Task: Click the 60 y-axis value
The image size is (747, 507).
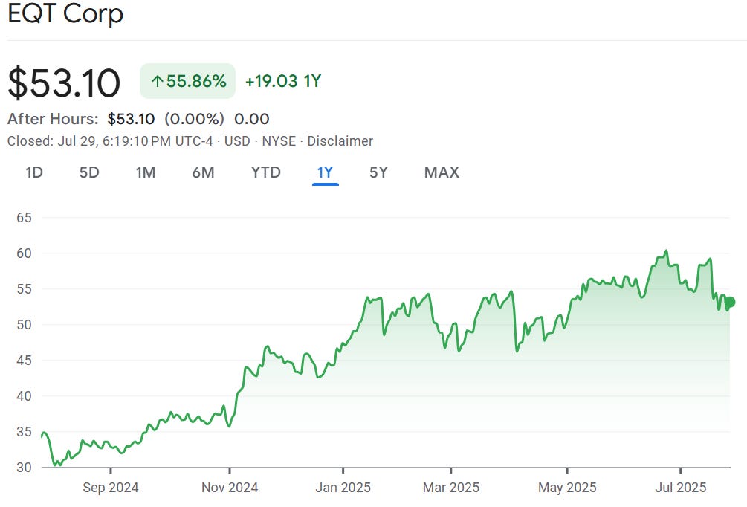Action: pos(24,253)
